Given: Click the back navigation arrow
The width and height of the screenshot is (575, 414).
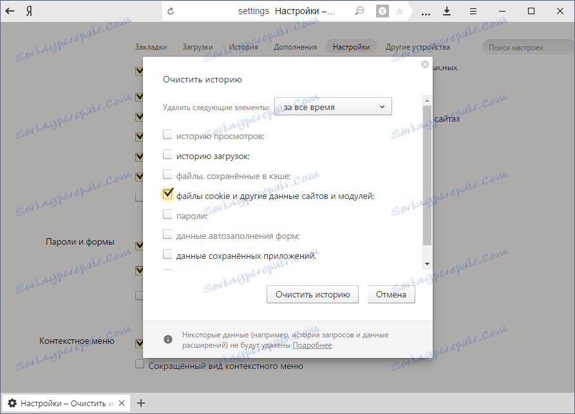Looking at the screenshot, I should tap(10, 11).
